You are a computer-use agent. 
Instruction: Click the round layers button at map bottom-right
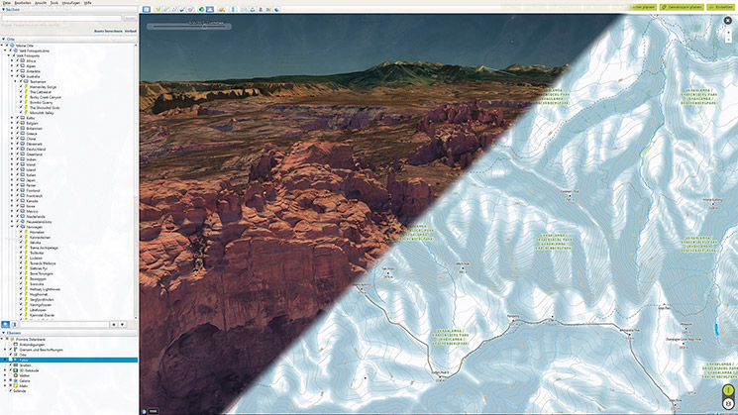pyautogui.click(x=726, y=402)
